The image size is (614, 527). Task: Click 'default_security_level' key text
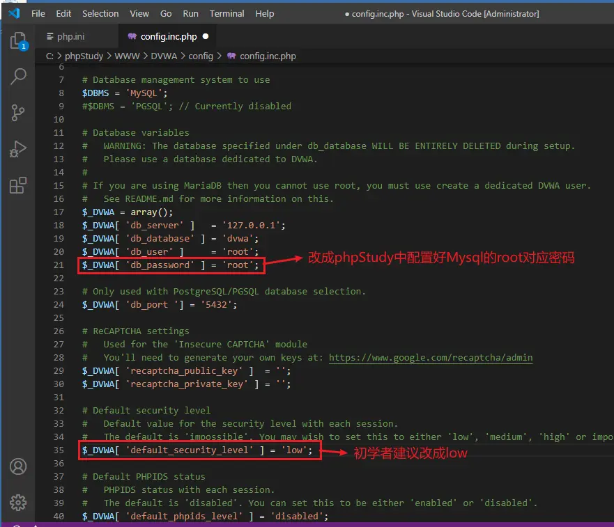[x=189, y=450]
